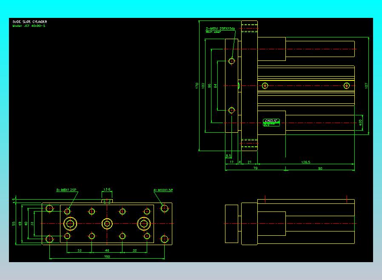Click the "Model: JCF 40x90-S" label
The image size is (382, 280).
(x=29, y=26)
